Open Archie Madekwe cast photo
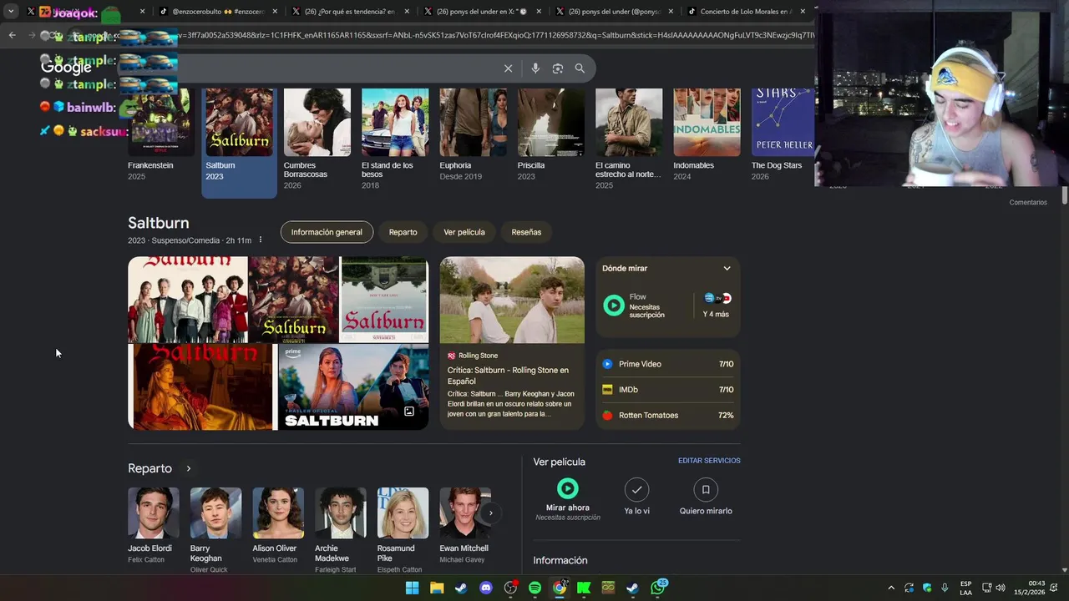This screenshot has height=601, width=1069. 341,513
